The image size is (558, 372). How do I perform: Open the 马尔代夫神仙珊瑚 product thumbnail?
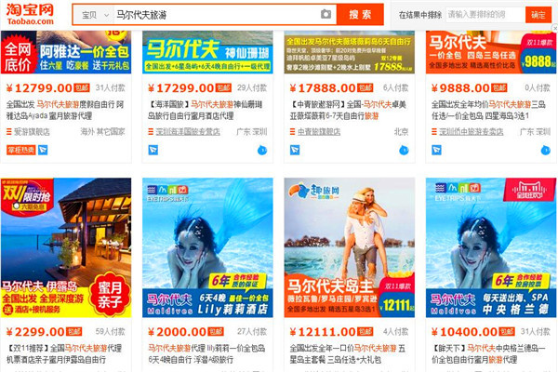(x=207, y=52)
